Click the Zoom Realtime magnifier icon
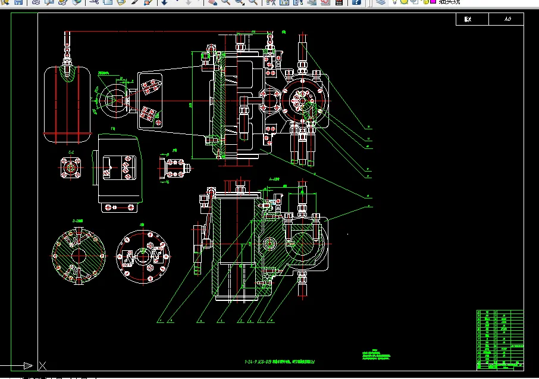 point(226,2)
